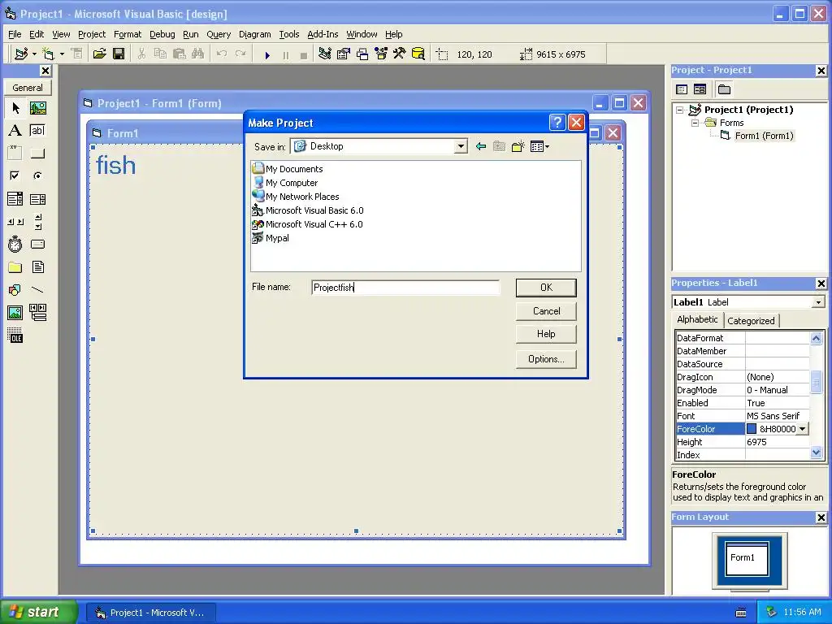Open the Save in Desktop dropdown
The image size is (832, 624).
pyautogui.click(x=461, y=146)
